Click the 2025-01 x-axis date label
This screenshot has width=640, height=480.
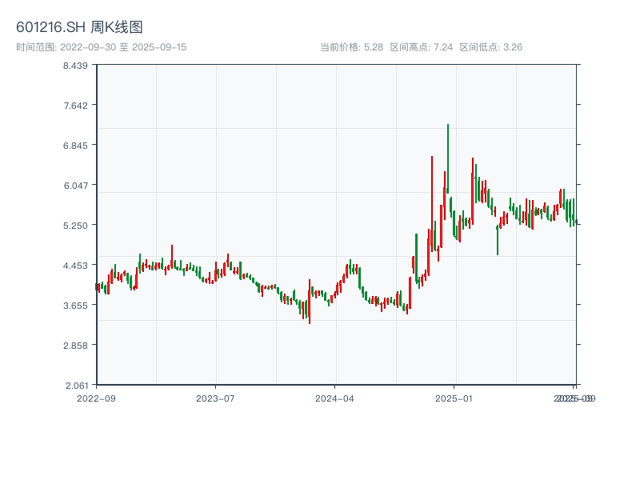pos(454,398)
